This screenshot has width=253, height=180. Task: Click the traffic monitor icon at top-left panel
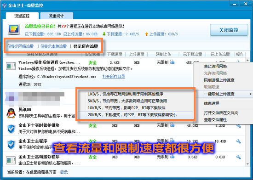click(14, 30)
